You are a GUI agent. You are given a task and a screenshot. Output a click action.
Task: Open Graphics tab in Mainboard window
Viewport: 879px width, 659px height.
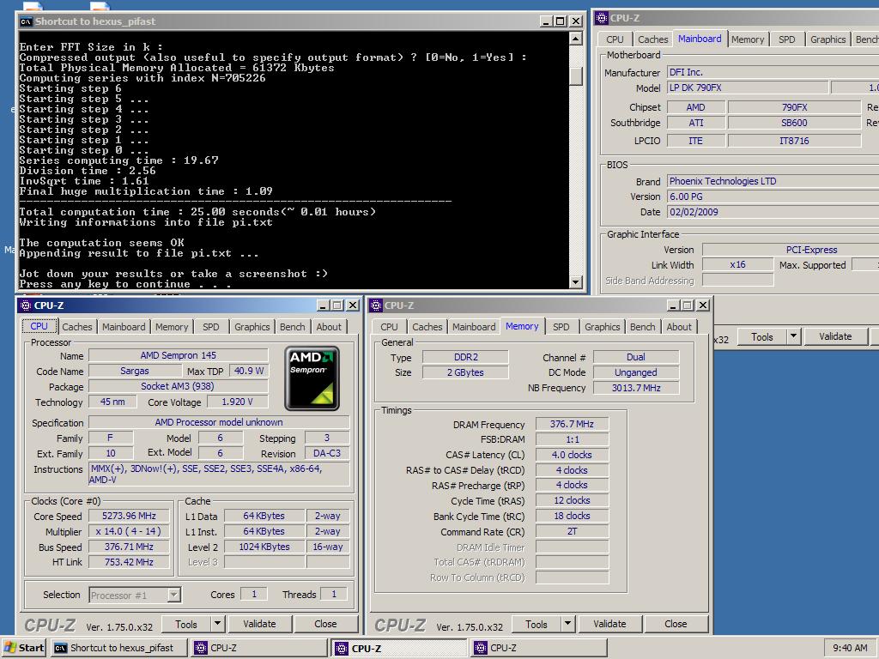click(x=828, y=39)
